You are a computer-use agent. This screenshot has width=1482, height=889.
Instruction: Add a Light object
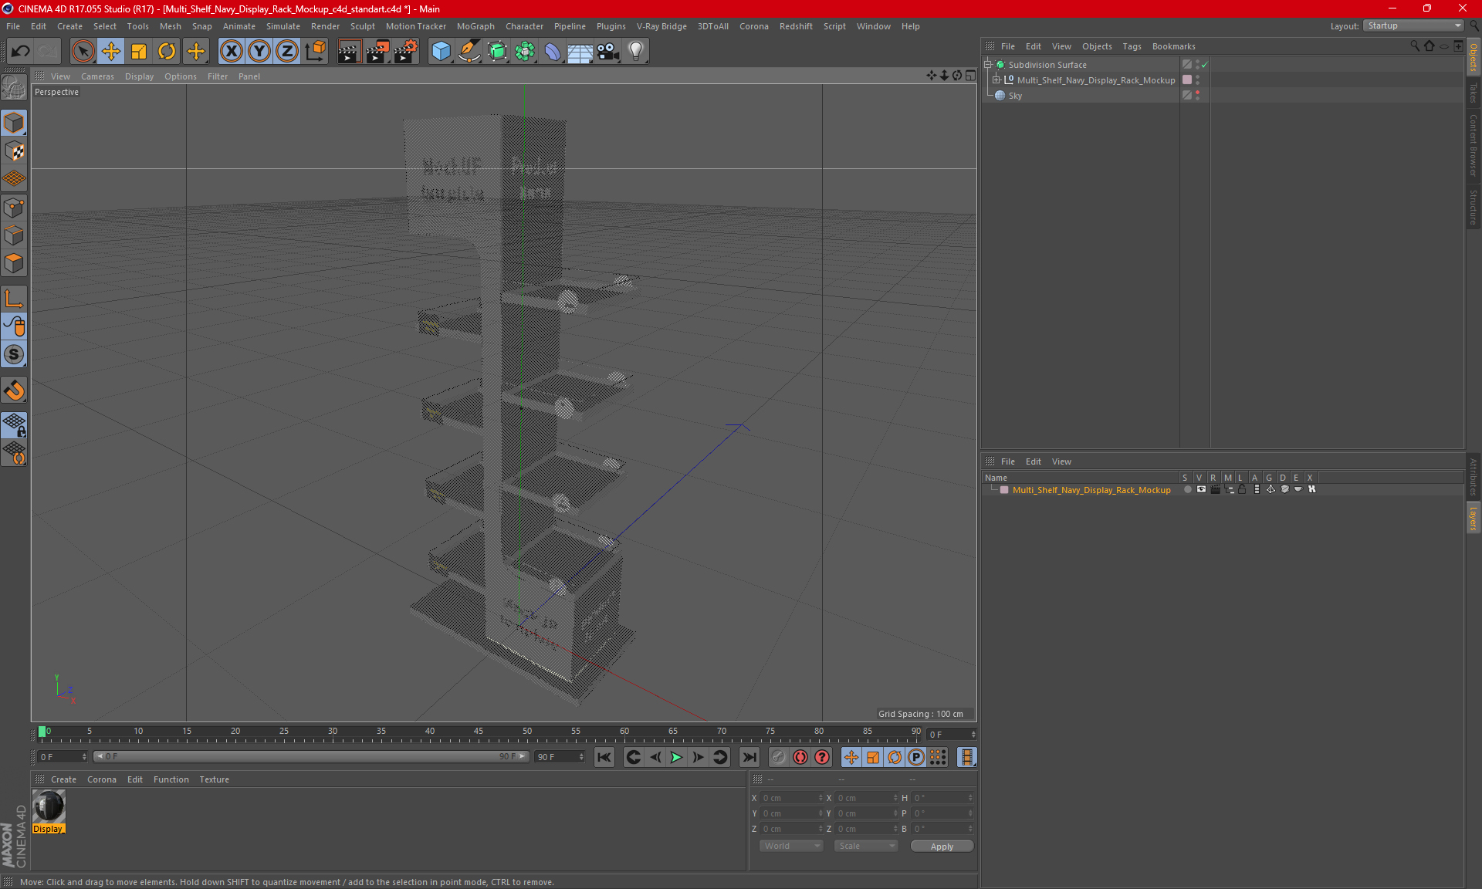coord(636,51)
